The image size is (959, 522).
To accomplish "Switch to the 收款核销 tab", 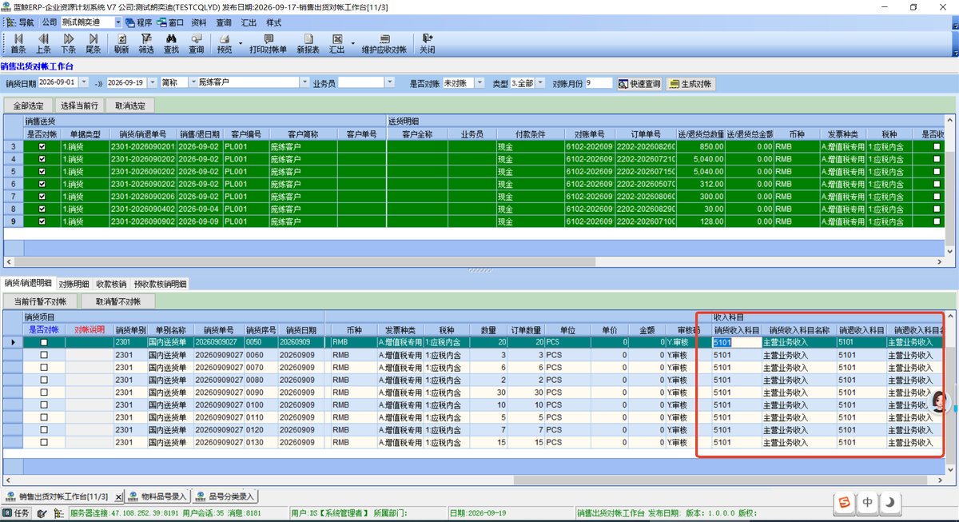I will [x=111, y=284].
